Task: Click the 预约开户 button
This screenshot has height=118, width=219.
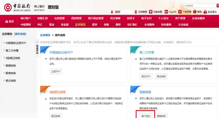Action: (x=146, y=76)
